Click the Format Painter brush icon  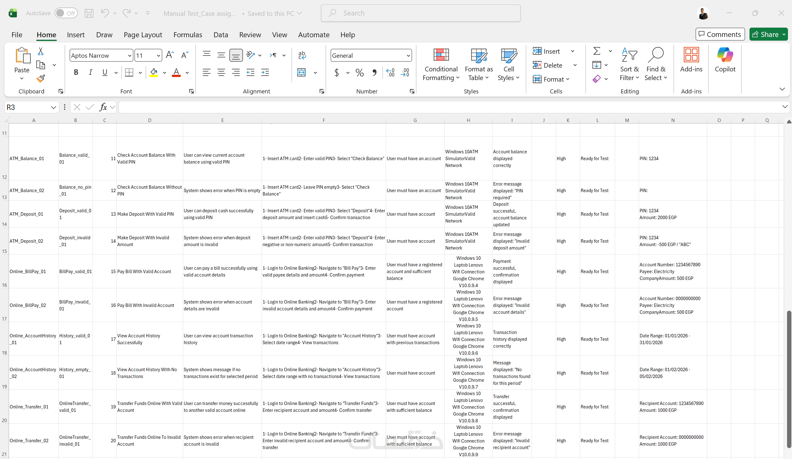click(x=41, y=78)
